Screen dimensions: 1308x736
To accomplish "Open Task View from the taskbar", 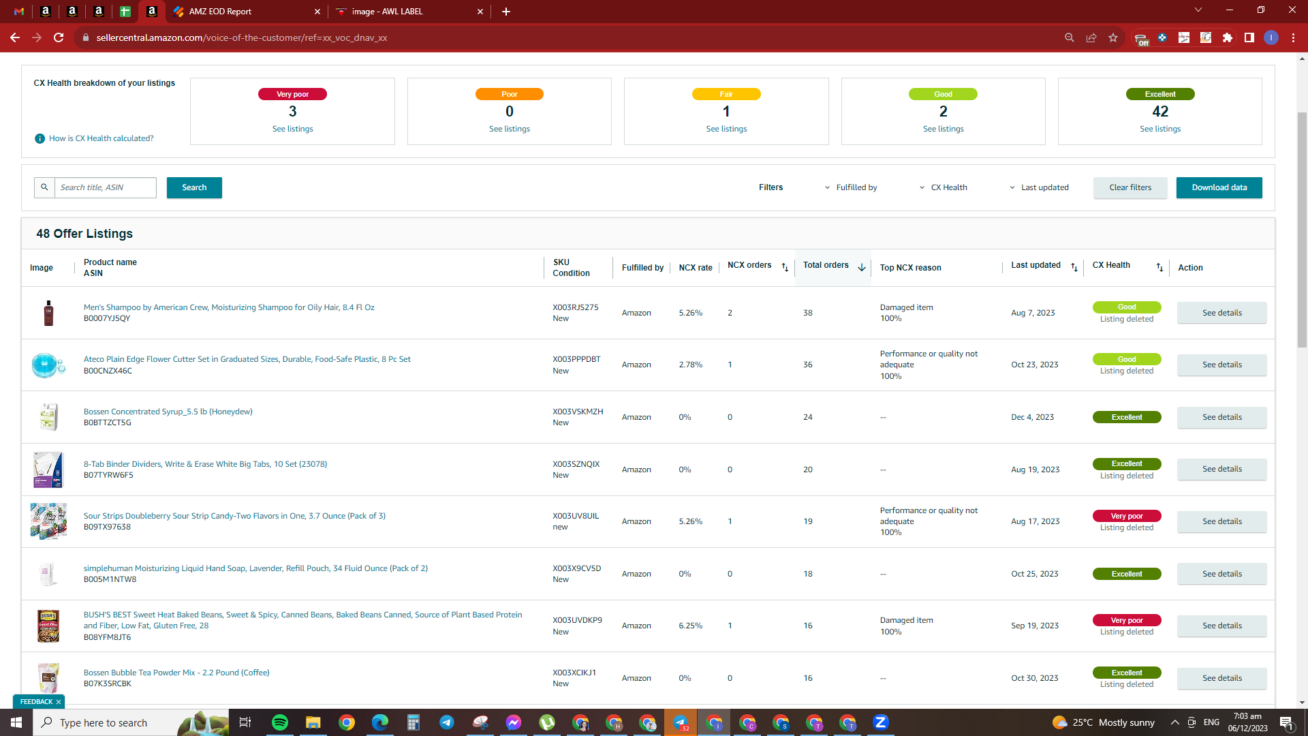I will (x=245, y=722).
